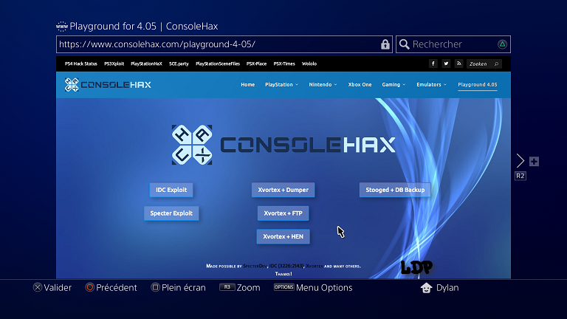Click the Dylan user avatar icon

[x=426, y=288]
